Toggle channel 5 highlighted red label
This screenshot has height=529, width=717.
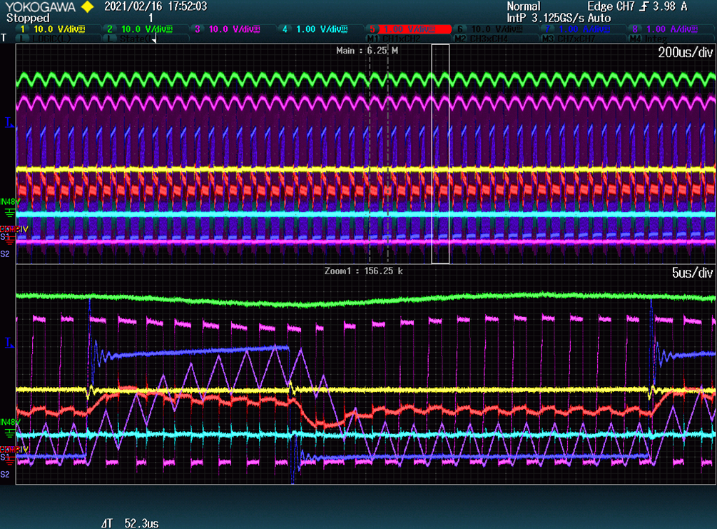[409, 29]
